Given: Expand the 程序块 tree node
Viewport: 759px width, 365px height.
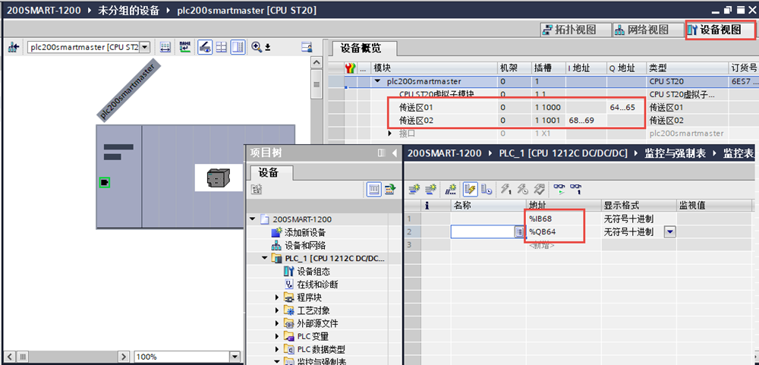Looking at the screenshot, I should 277,297.
